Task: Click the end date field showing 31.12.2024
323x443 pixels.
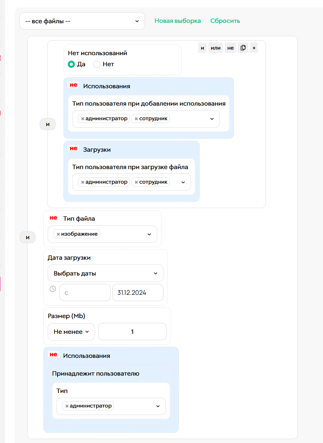Action: (x=137, y=293)
